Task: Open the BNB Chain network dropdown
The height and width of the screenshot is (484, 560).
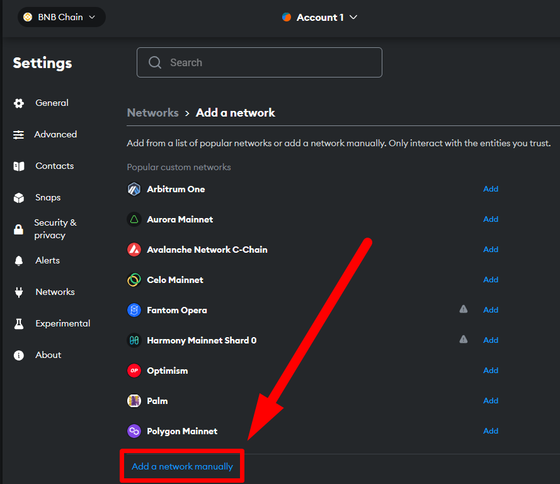Action: [x=61, y=17]
